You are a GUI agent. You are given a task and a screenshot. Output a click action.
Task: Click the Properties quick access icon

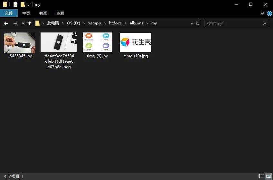(15, 4)
